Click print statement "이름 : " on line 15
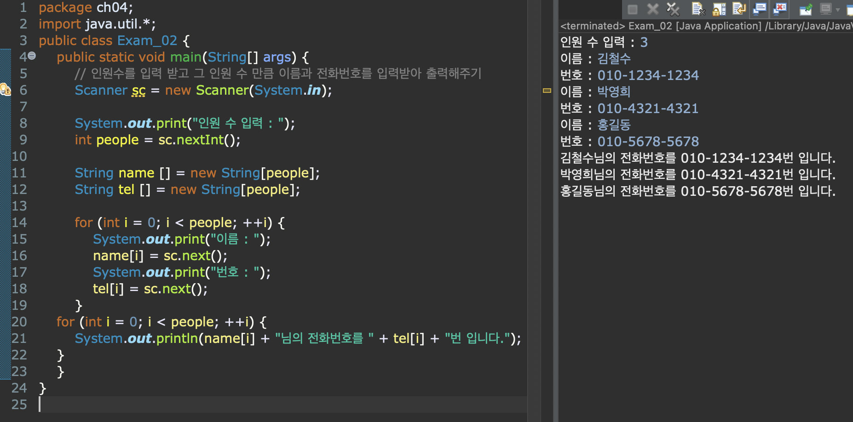 point(182,239)
